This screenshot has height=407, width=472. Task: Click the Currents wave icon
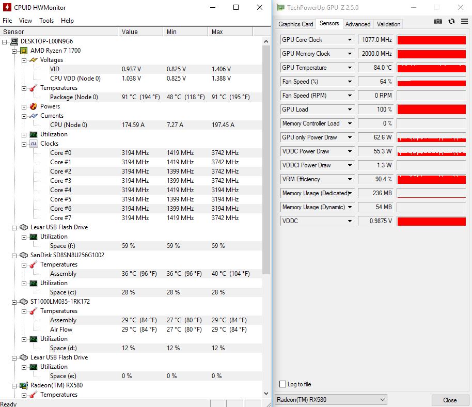[x=34, y=116]
